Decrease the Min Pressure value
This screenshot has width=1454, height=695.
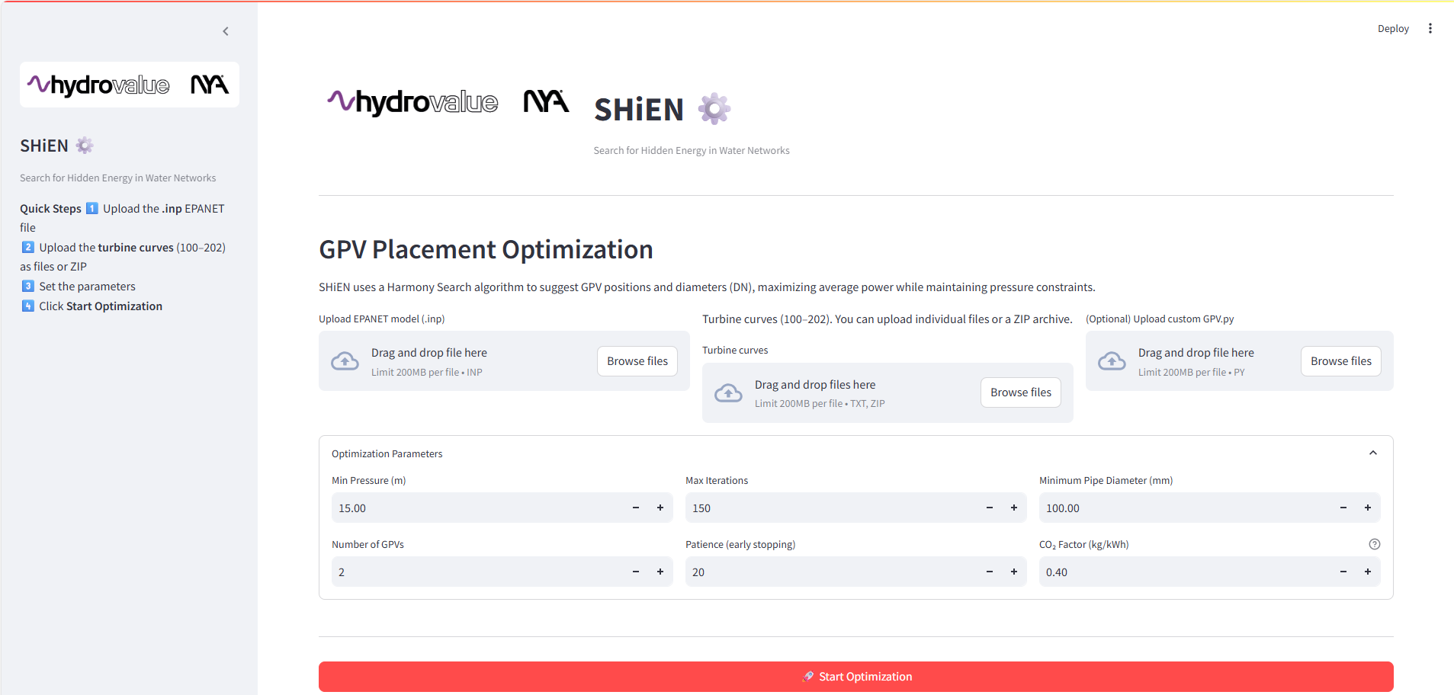[x=636, y=508]
